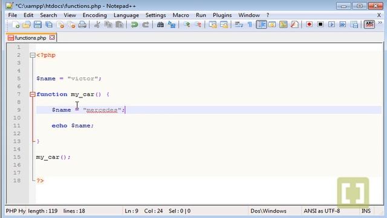Open the Encoding menu

pyautogui.click(x=94, y=15)
